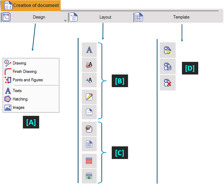Viewport: 224px width, 184px height.
Task: Click the template gear with folder icon
Action: pyautogui.click(x=167, y=50)
